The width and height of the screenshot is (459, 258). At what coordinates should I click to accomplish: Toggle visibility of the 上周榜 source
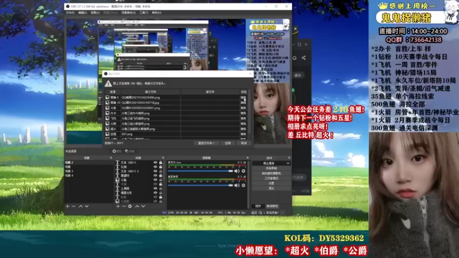[155, 189]
